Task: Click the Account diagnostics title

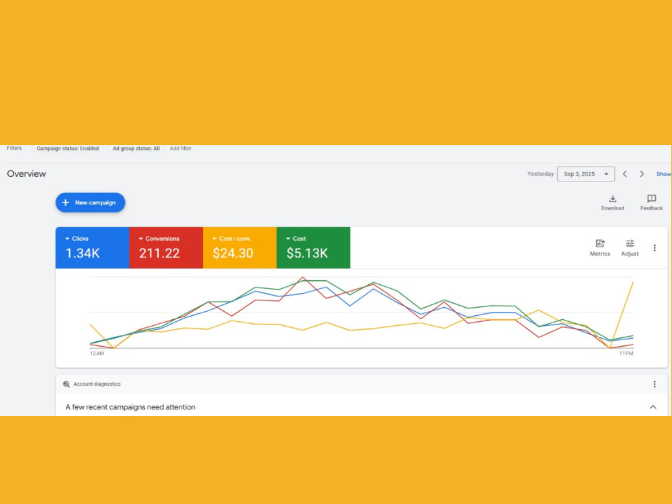Action: [x=97, y=384]
